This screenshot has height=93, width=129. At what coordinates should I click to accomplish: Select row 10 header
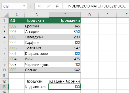(4, 70)
